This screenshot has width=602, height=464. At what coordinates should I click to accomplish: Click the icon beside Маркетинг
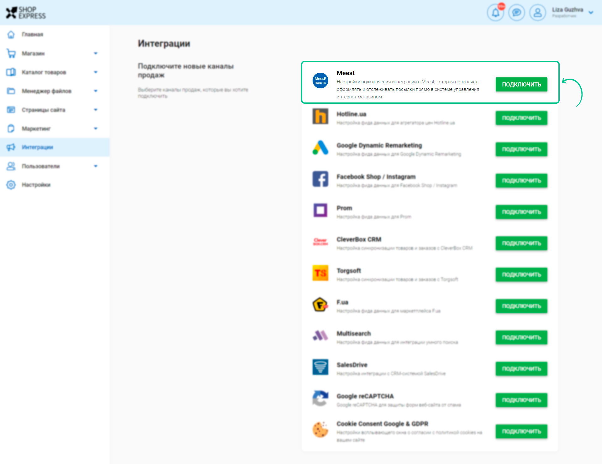point(11,128)
